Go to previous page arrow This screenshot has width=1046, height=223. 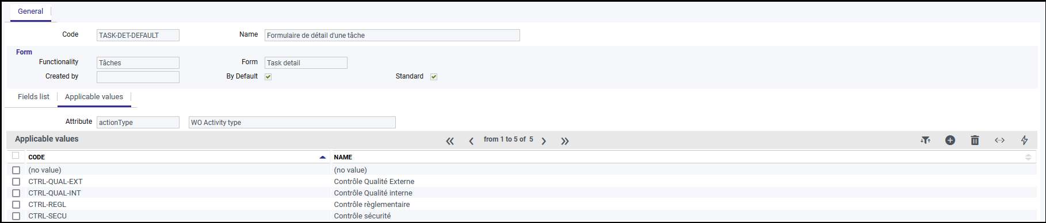point(471,141)
